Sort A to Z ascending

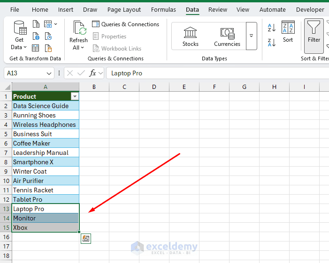pos(272,28)
